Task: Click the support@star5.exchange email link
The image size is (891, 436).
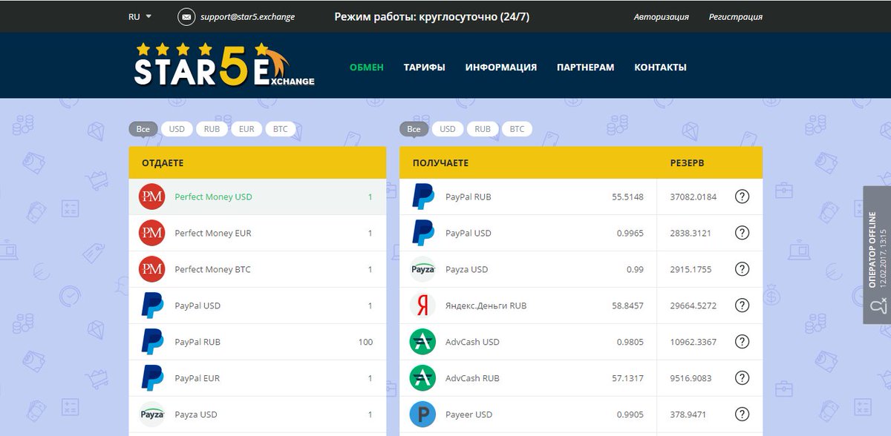Action: (x=248, y=16)
